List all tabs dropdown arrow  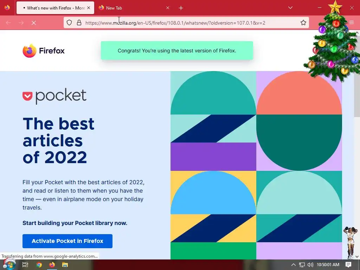(x=290, y=8)
